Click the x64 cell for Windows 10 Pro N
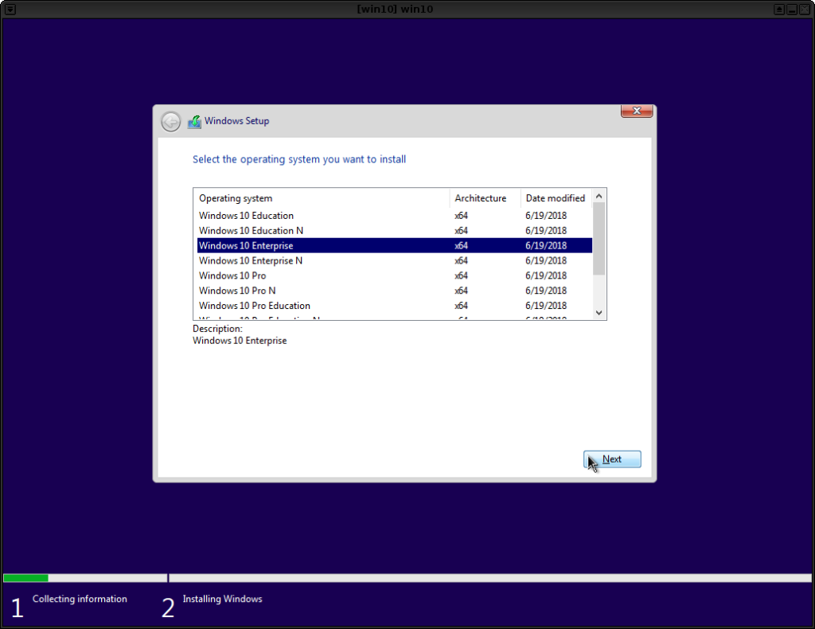 [461, 291]
